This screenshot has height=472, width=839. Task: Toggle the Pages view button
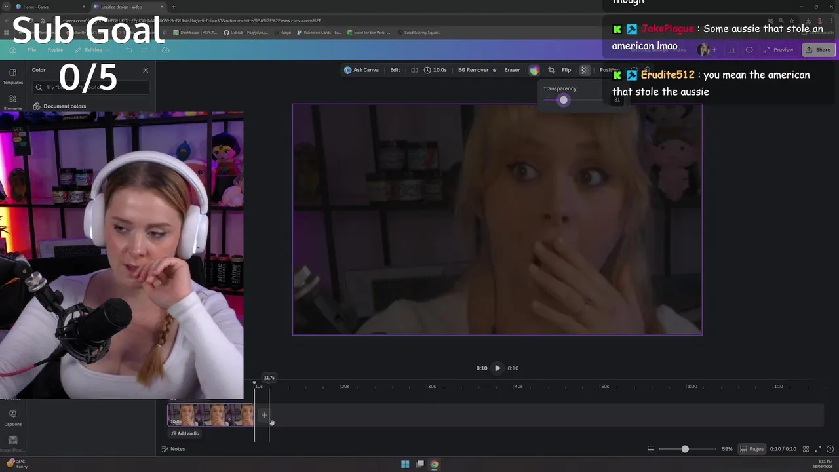pyautogui.click(x=752, y=449)
